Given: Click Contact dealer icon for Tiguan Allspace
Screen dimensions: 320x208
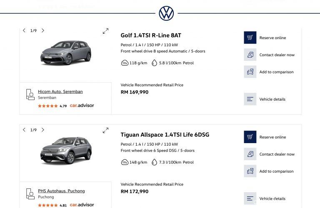Looking at the screenshot, I should point(250,154).
